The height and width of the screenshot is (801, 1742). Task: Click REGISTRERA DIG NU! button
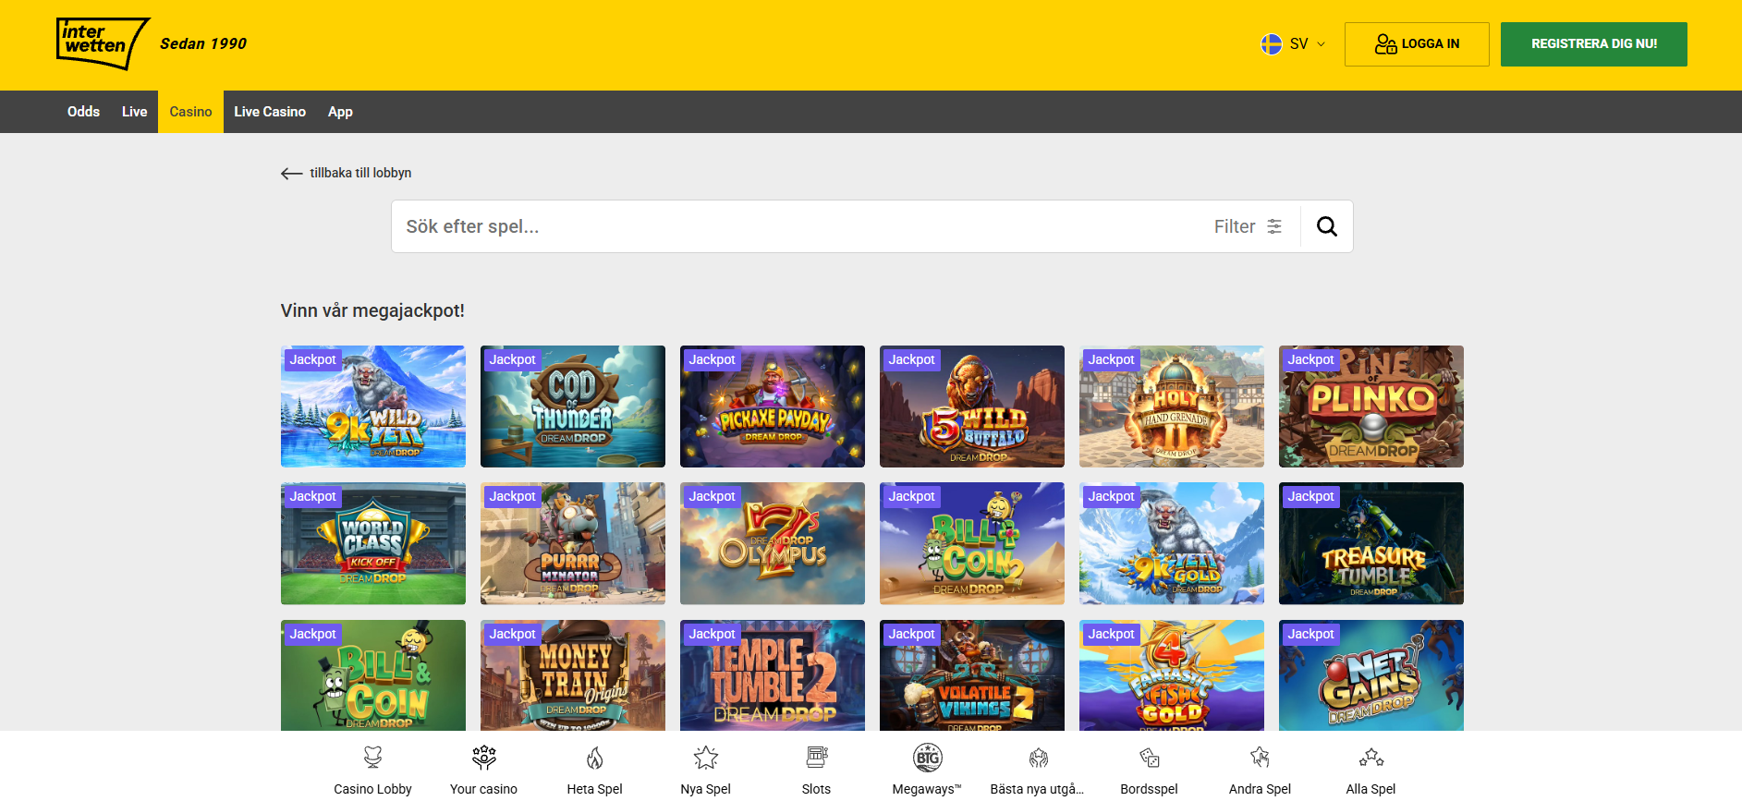[1593, 43]
